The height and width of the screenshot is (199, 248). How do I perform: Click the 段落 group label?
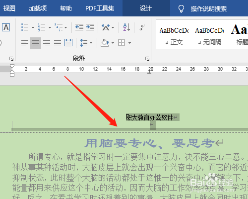click(x=79, y=58)
